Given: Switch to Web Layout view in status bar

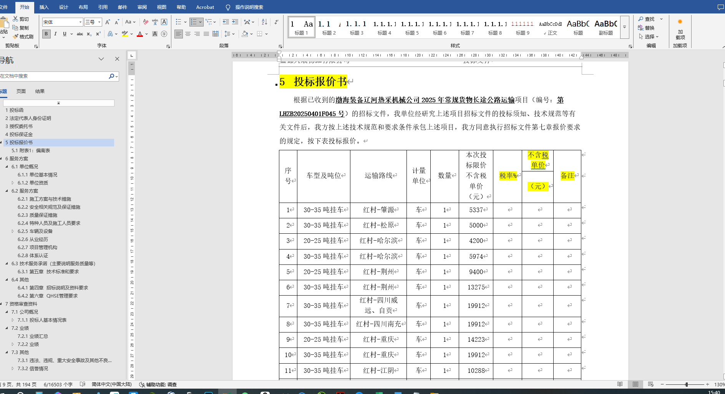Looking at the screenshot, I should coord(650,384).
